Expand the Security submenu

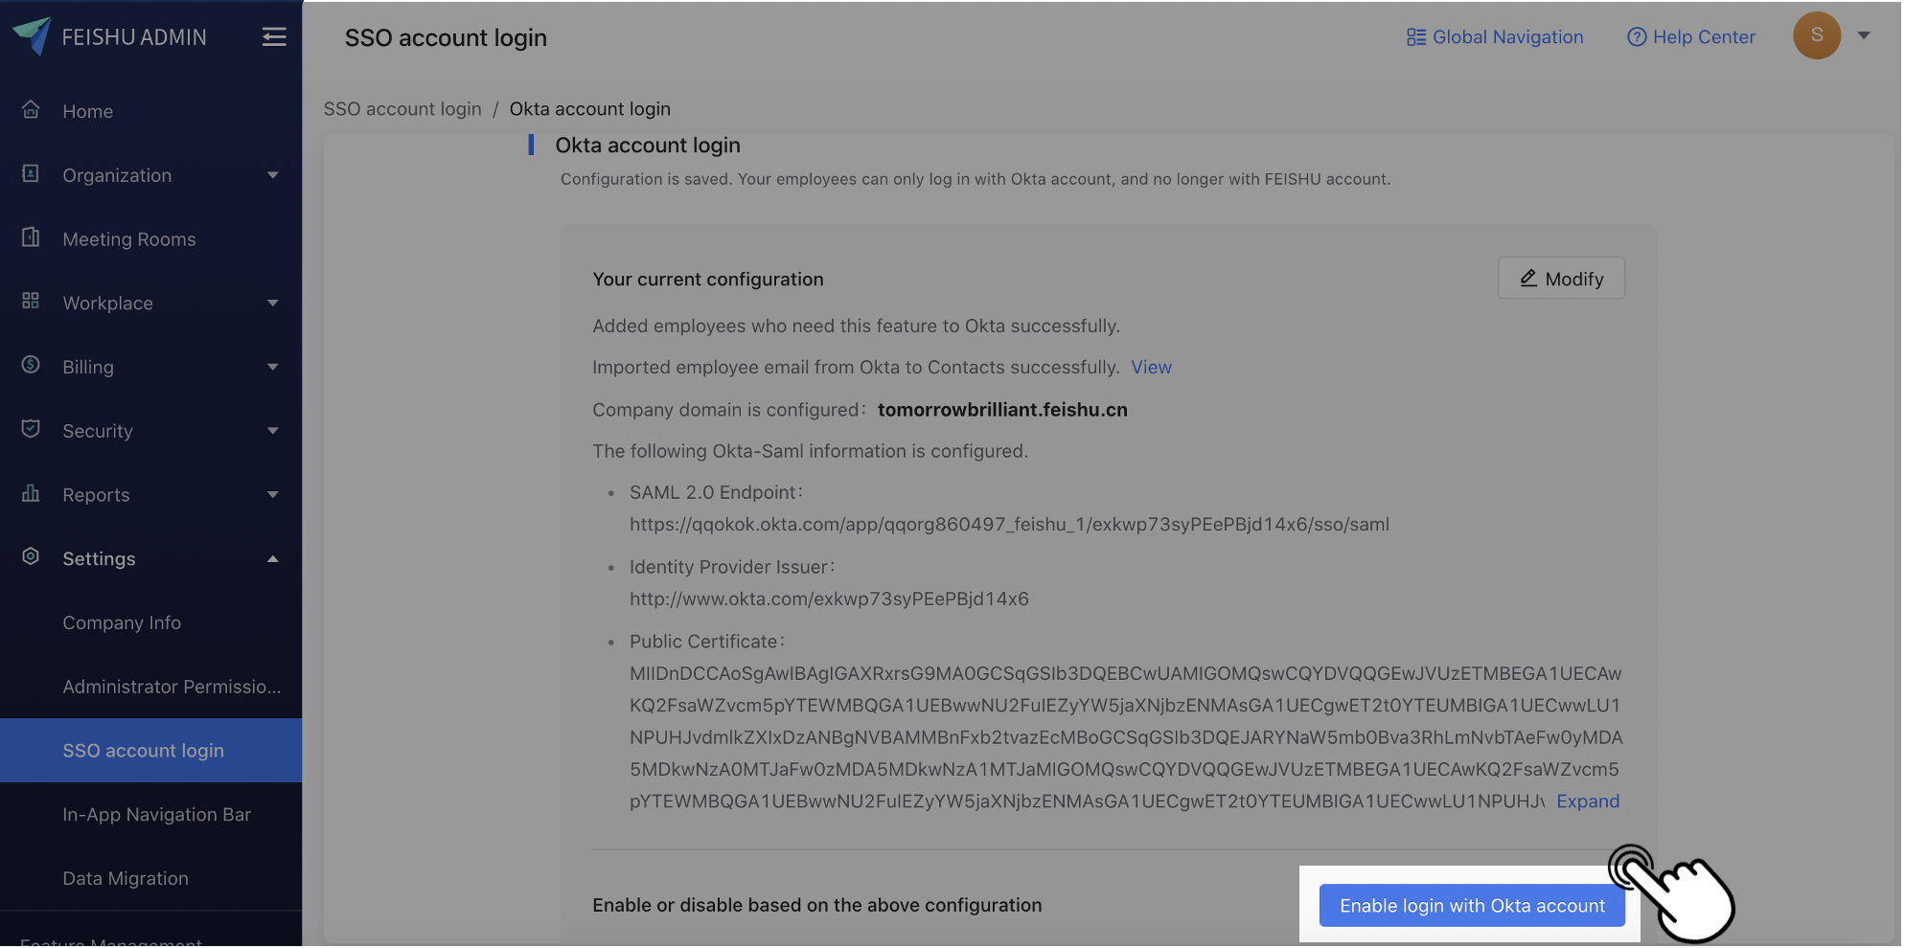pyautogui.click(x=273, y=430)
